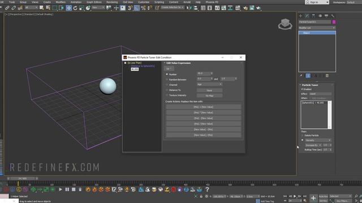Click the Remove Modifier trash icon

click(x=327, y=76)
